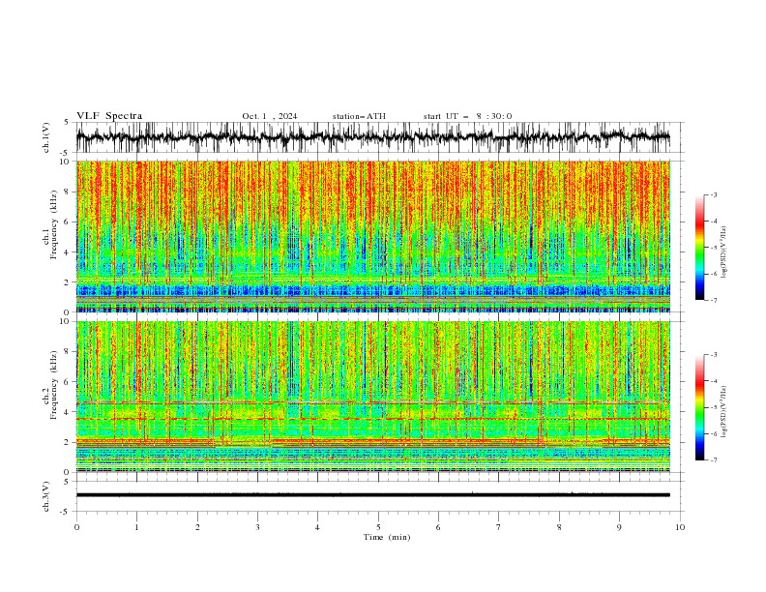Click the 'station=ATH' label
This screenshot has height=592, width=766.
point(359,116)
